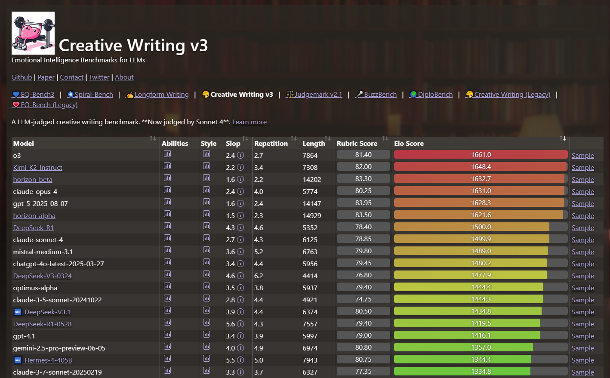Image resolution: width=610 pixels, height=378 pixels.
Task: Open the Contact link
Action: [72, 77]
